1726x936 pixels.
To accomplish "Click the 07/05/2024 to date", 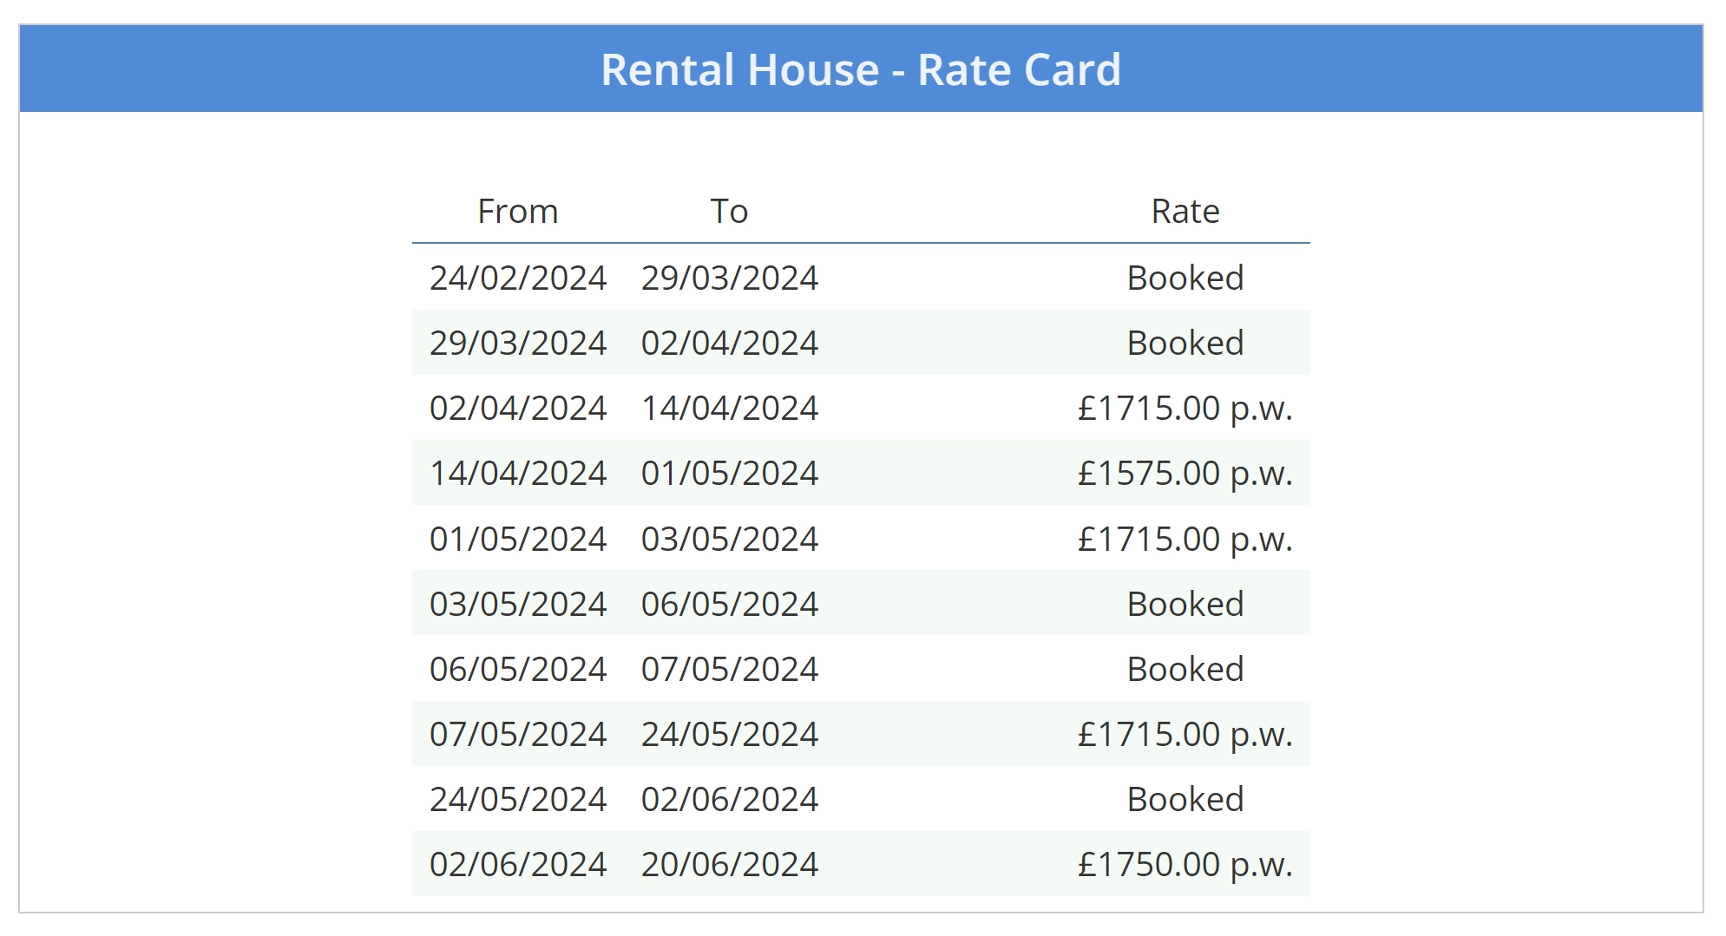I will pyautogui.click(x=730, y=669).
